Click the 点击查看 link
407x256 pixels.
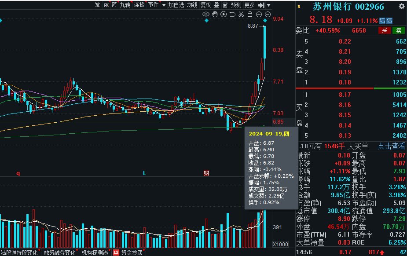pos(392,146)
